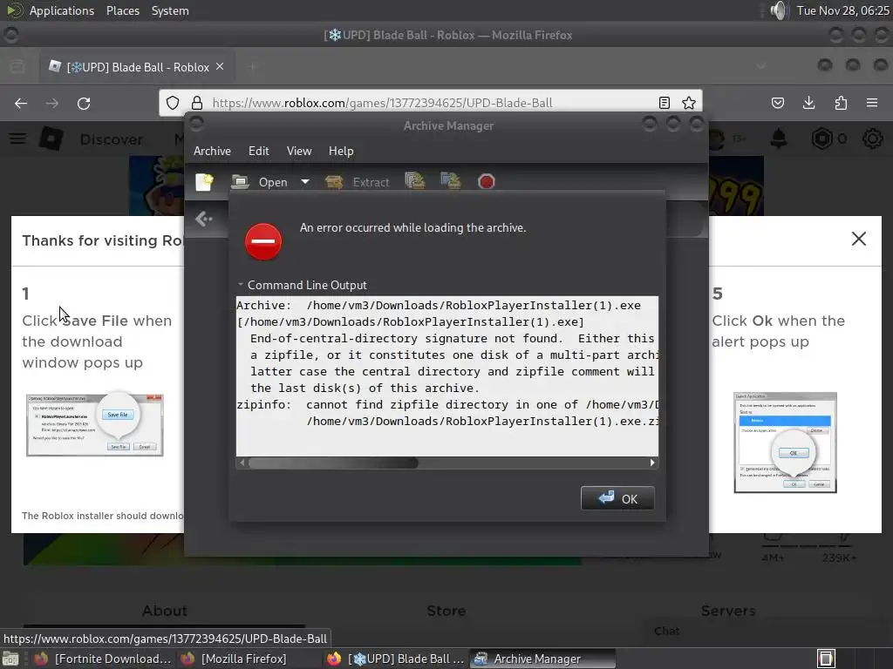Click the horizontal scrollbar right arrow

652,463
